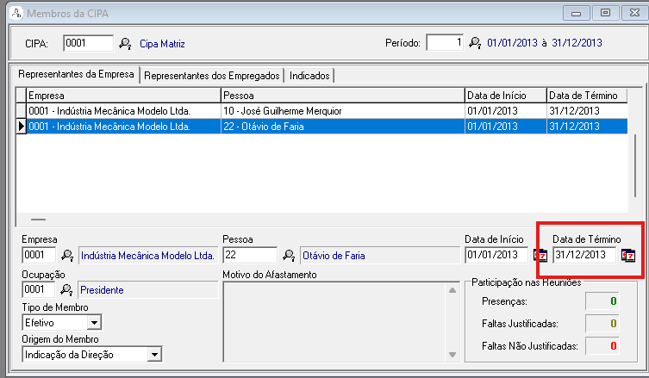649x378 pixels.
Task: Close the Membros da CIPA window
Action: pyautogui.click(x=634, y=13)
